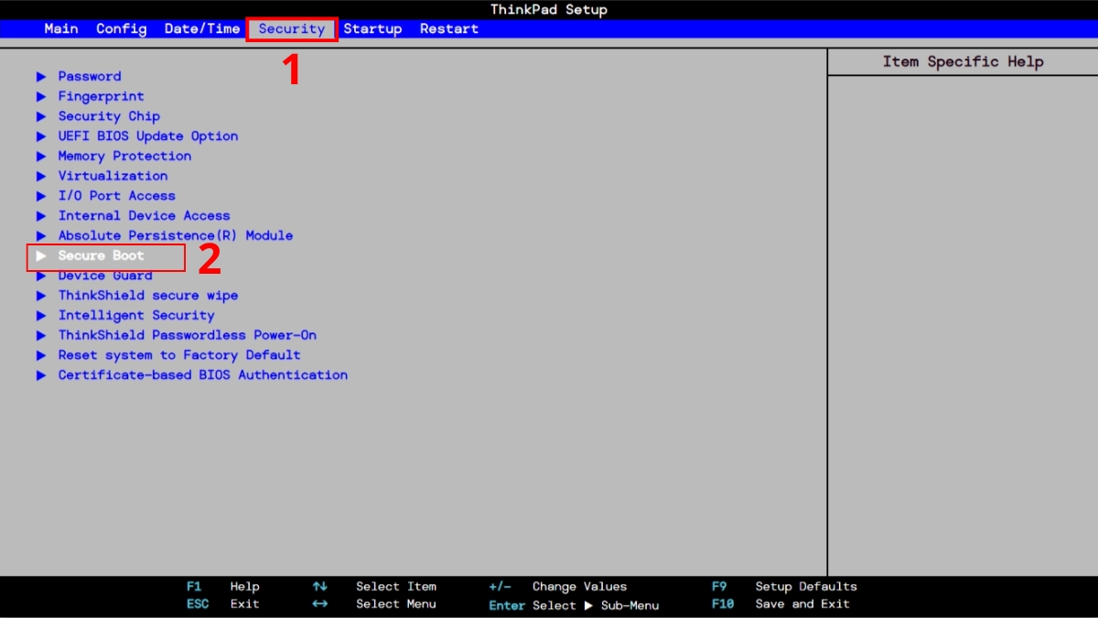Click arrow beside ThinkShield Passwordless Power-On
Screen dimensions: 1098x618
(41, 335)
